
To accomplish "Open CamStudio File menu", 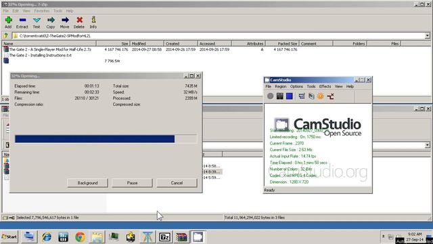I will tap(268, 86).
